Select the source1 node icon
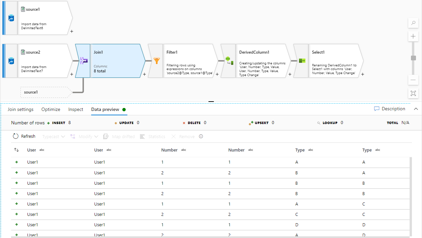This screenshot has width=422, height=238. point(11,18)
